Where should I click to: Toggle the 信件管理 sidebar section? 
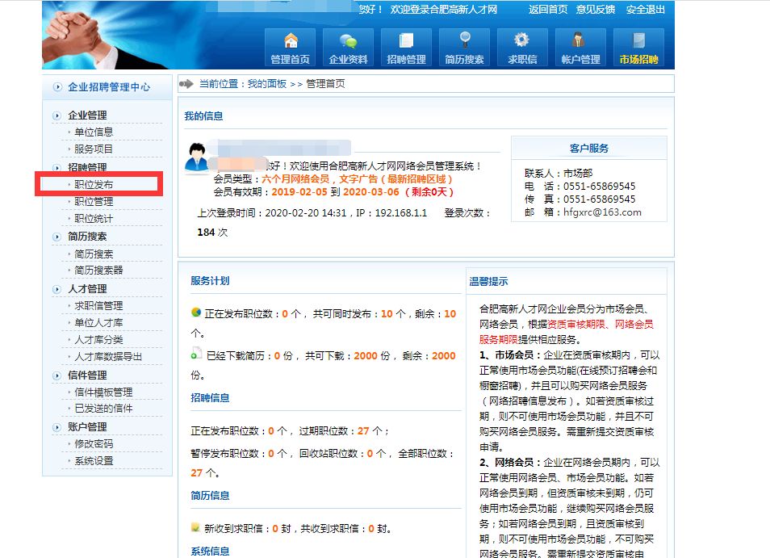86,375
